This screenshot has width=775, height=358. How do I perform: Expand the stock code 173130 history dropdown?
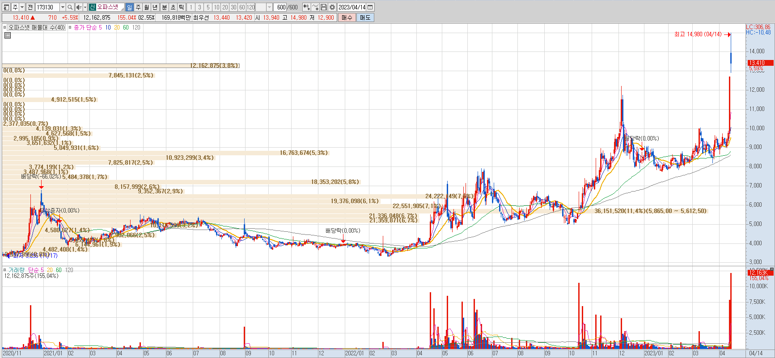coord(63,7)
